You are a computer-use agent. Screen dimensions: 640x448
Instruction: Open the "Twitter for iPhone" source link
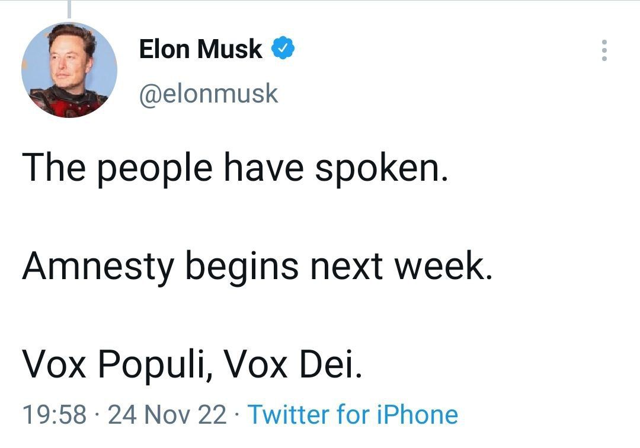[x=352, y=415]
